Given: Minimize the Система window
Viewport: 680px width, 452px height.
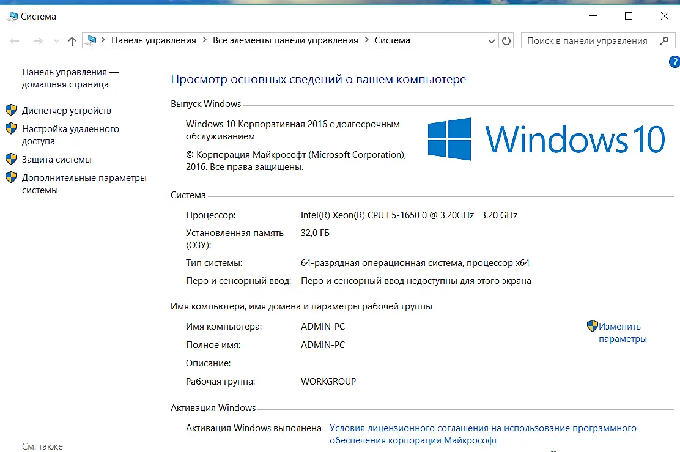Looking at the screenshot, I should click(593, 16).
